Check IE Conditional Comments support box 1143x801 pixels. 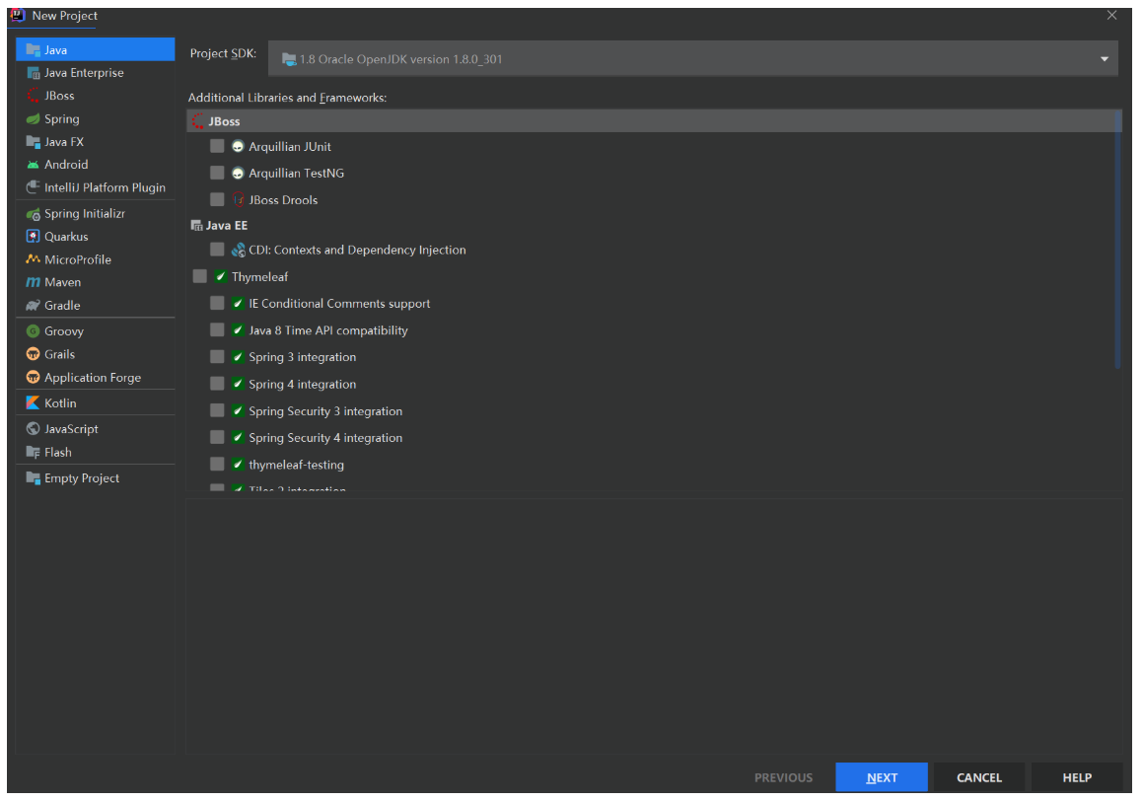pos(217,304)
